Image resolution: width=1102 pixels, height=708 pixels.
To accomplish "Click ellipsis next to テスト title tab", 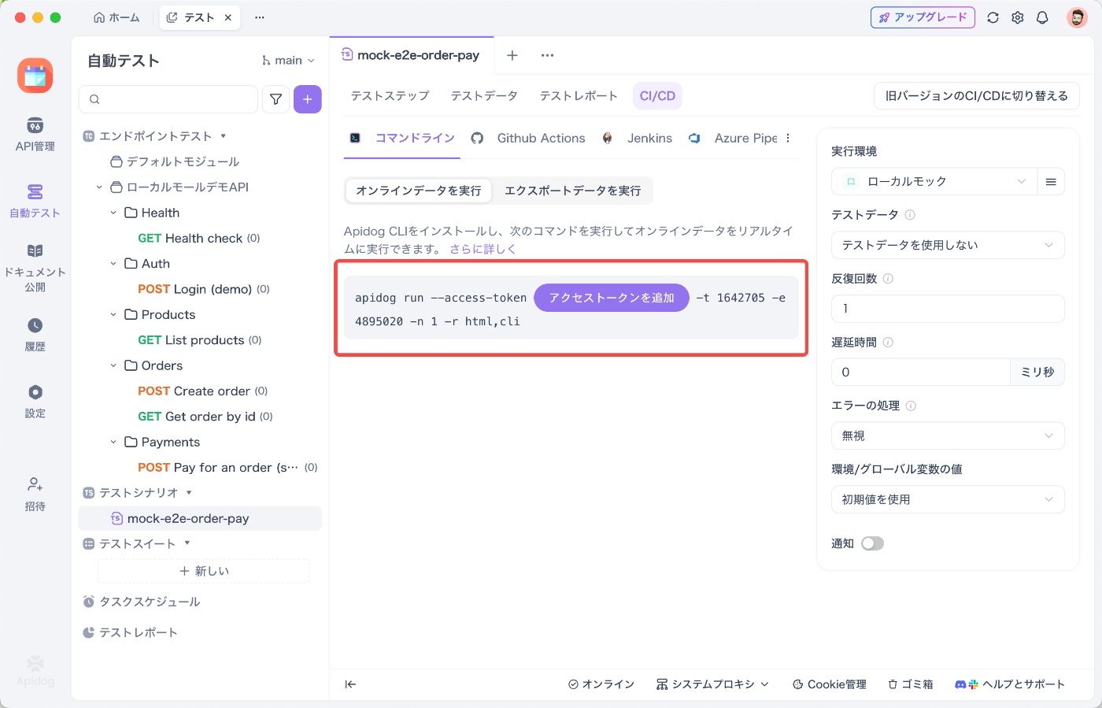I will [x=260, y=17].
